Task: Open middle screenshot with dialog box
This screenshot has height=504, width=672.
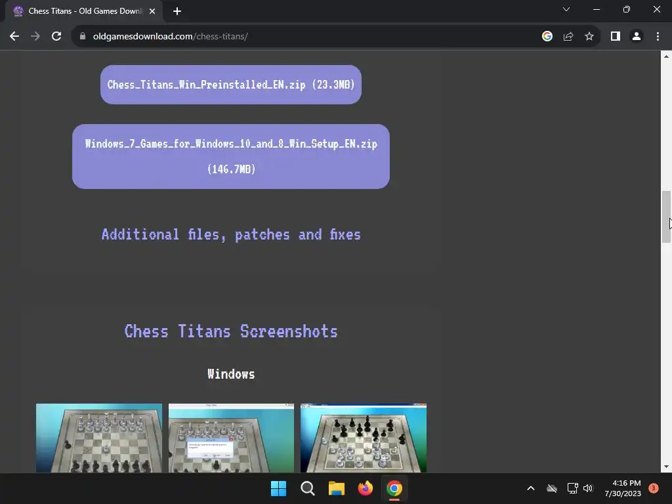Action: [231, 438]
